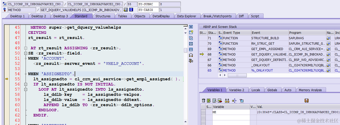Open the Data Explorer tab
This screenshot has width=340, height=125.
187,16
